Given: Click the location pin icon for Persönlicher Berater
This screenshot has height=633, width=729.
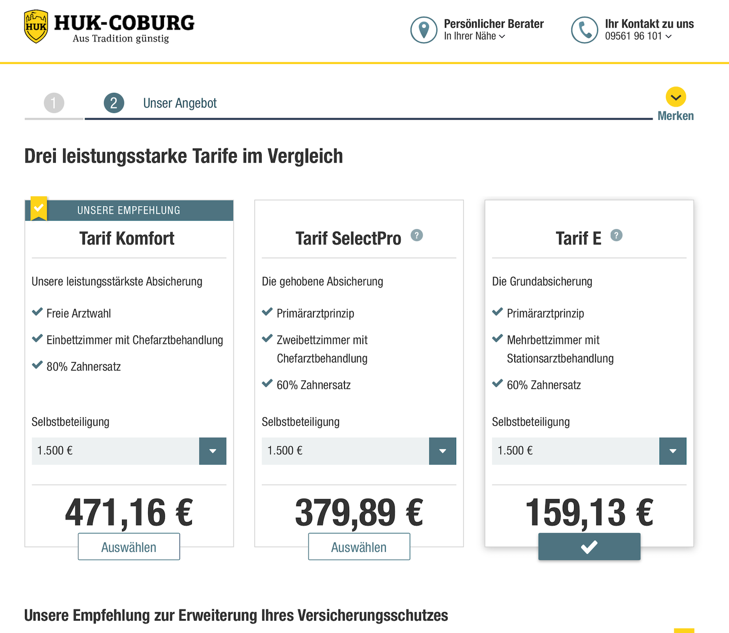Looking at the screenshot, I should coord(424,30).
